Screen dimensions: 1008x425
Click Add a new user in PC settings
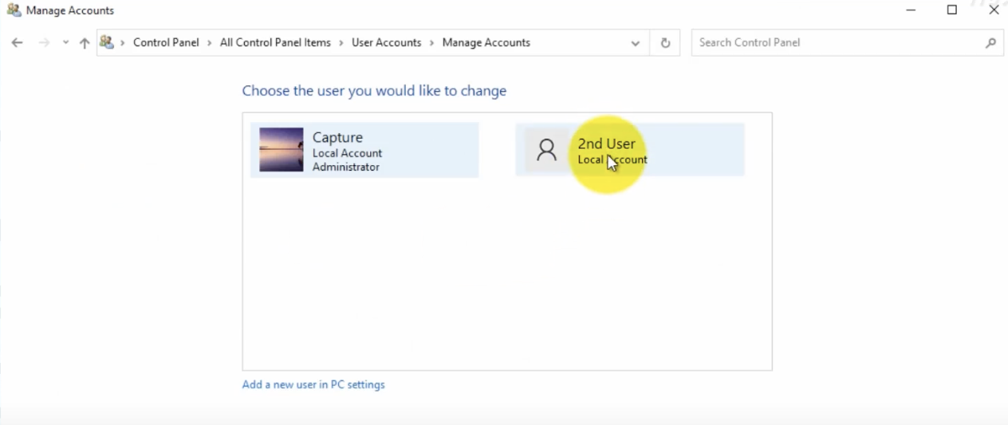pos(313,385)
